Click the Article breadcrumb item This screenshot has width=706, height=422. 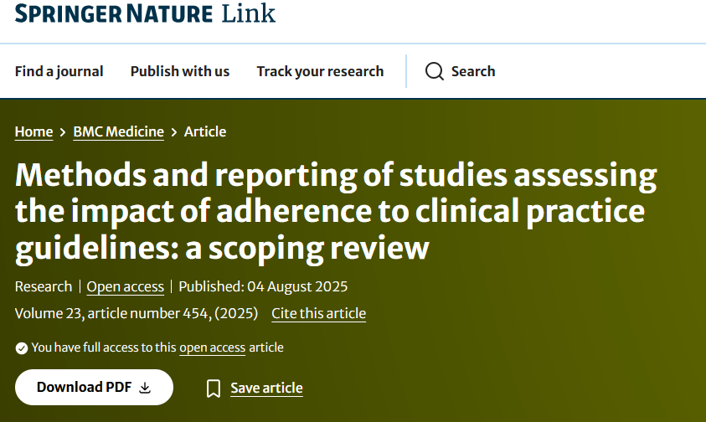[x=205, y=131]
